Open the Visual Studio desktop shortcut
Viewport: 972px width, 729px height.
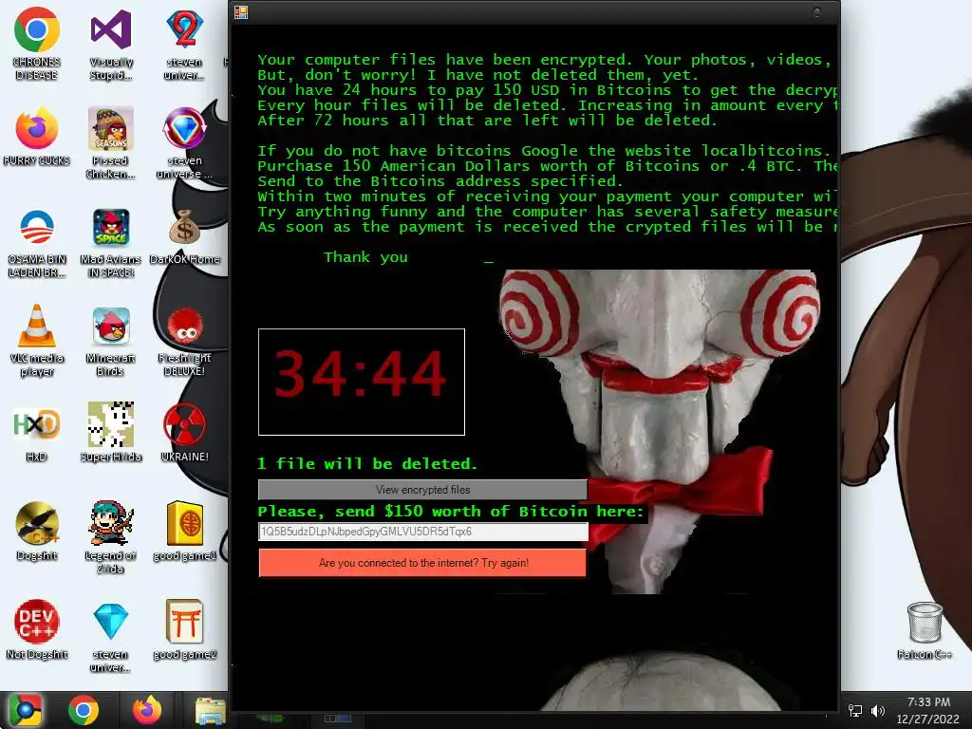[x=111, y=29]
